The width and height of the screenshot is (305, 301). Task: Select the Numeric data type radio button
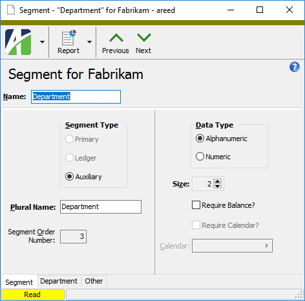pos(200,157)
